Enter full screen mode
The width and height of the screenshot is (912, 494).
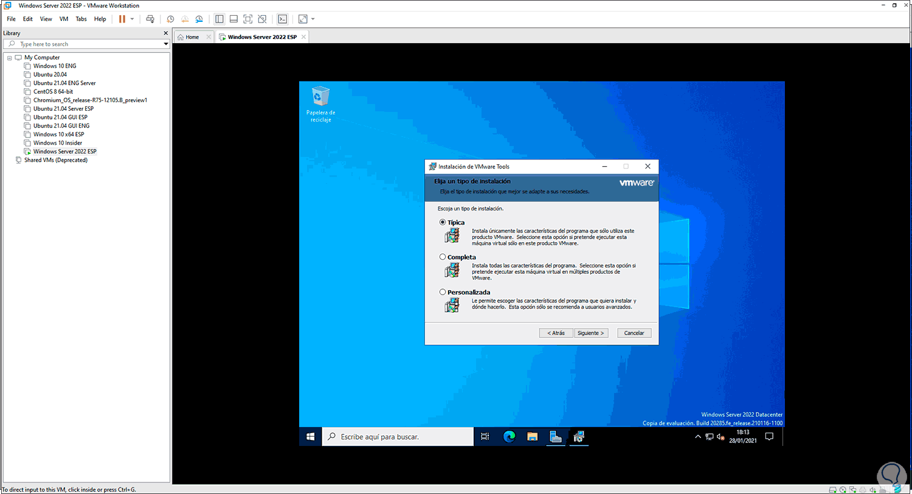248,19
